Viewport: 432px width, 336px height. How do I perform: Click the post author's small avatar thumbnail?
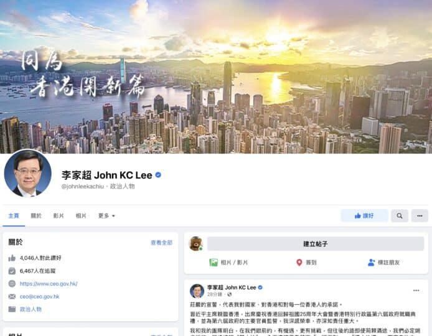tap(197, 291)
